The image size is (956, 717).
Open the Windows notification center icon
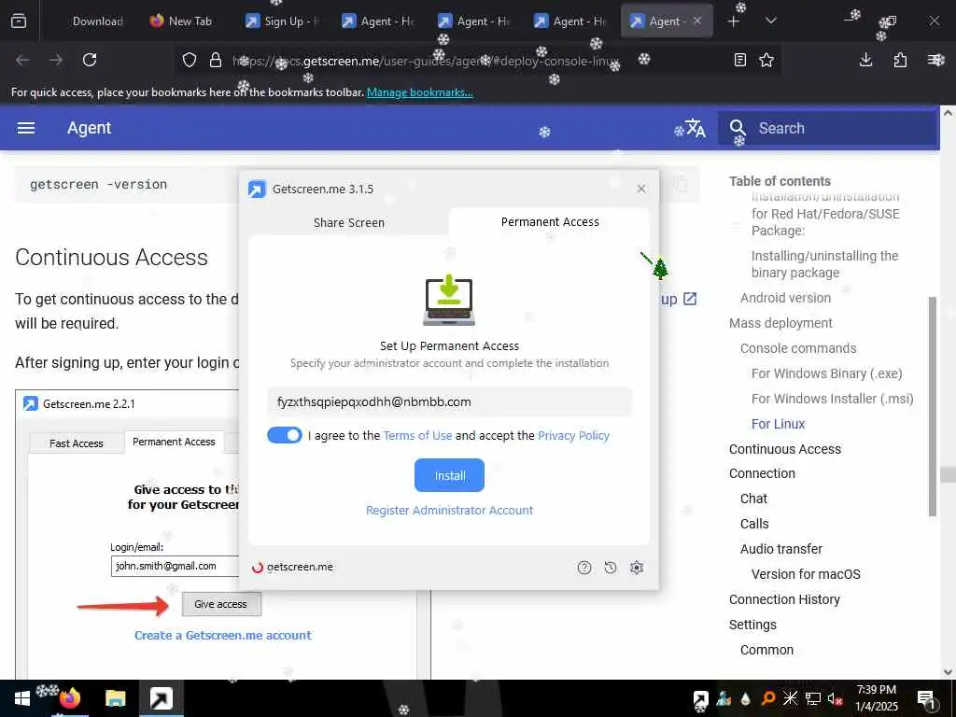(x=927, y=699)
